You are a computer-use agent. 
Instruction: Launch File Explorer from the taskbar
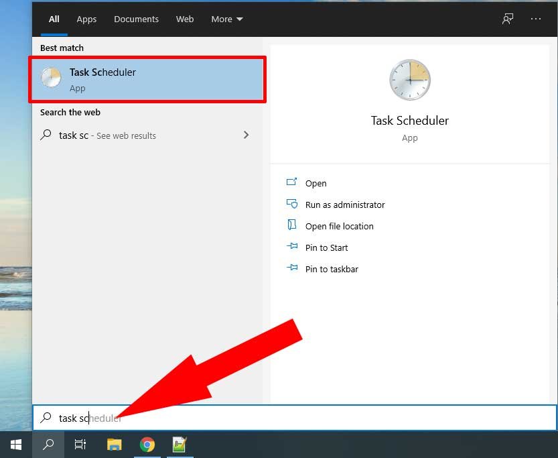[115, 445]
